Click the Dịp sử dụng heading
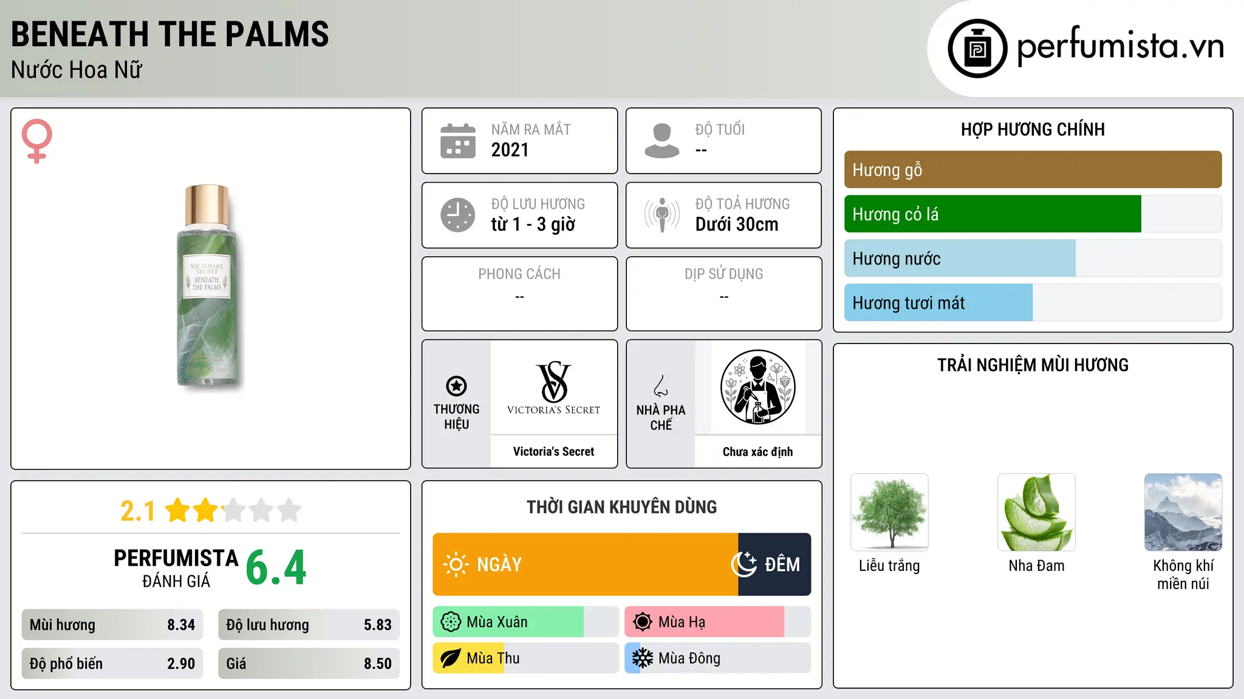Image resolution: width=1244 pixels, height=699 pixels. pos(724,274)
